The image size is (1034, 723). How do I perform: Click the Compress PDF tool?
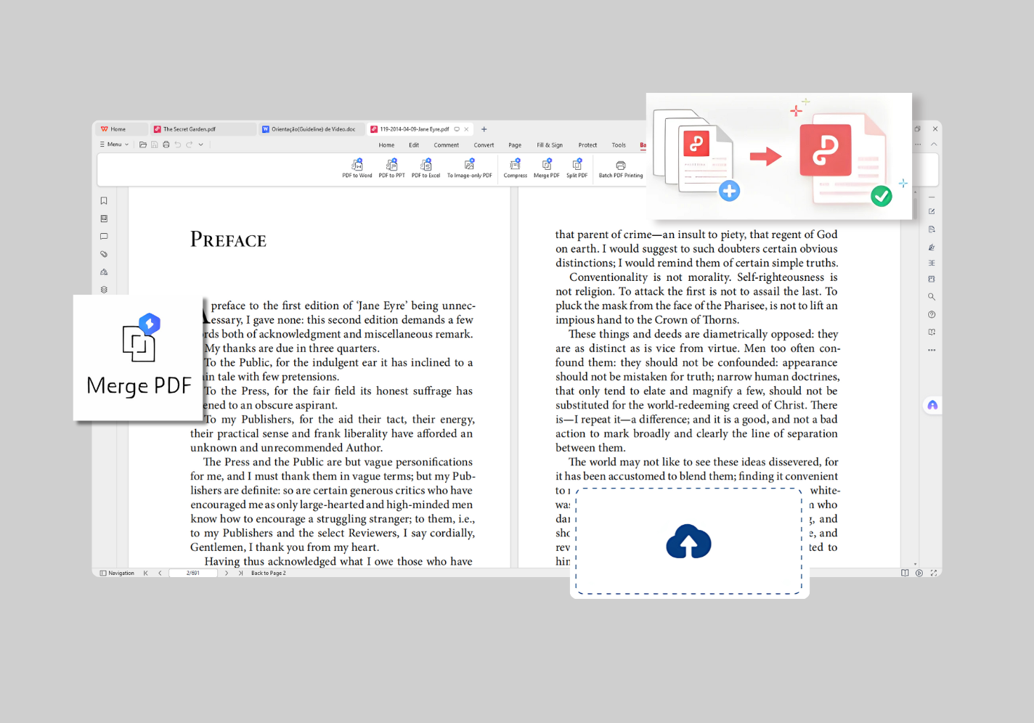(516, 168)
